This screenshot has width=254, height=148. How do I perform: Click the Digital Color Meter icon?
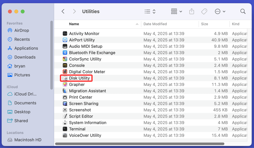tap(65, 72)
